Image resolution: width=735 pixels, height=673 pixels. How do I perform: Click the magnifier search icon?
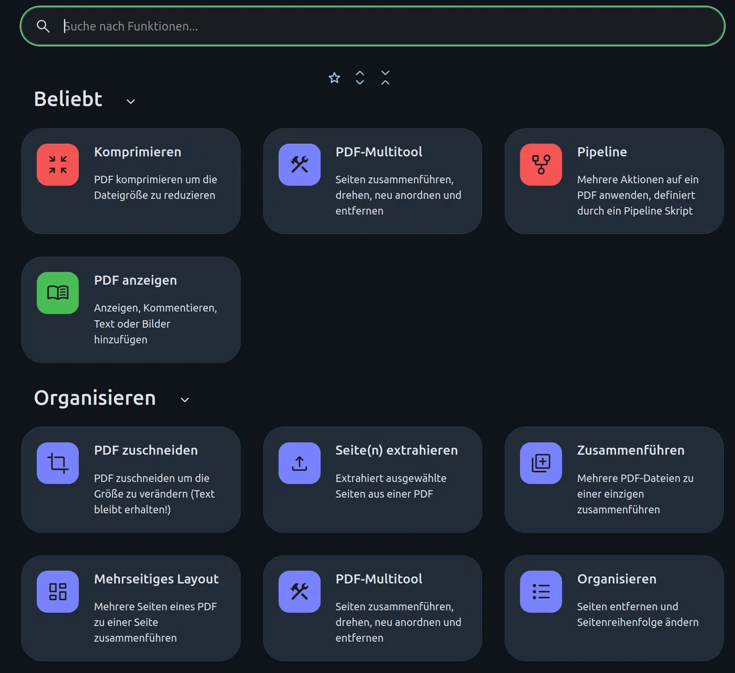tap(43, 26)
